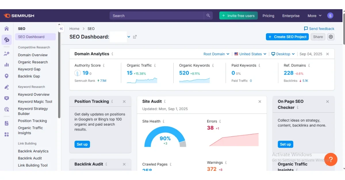Go to Home breadcrumb
Image resolution: width=345 pixels, height=180 pixels.
click(74, 29)
